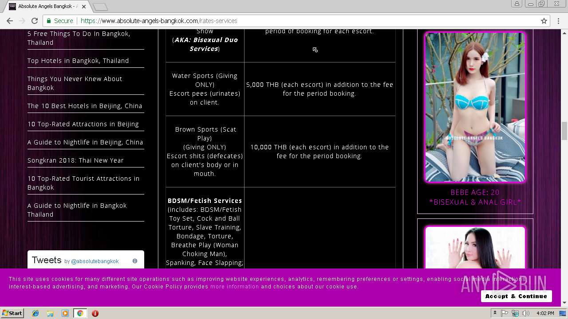
Task: Click the Chrome user profile icon
Action: point(517,4)
